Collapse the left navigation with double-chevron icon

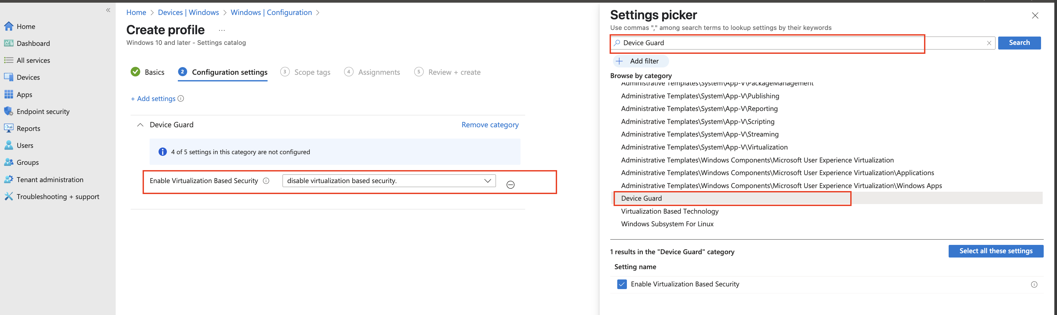click(x=108, y=10)
